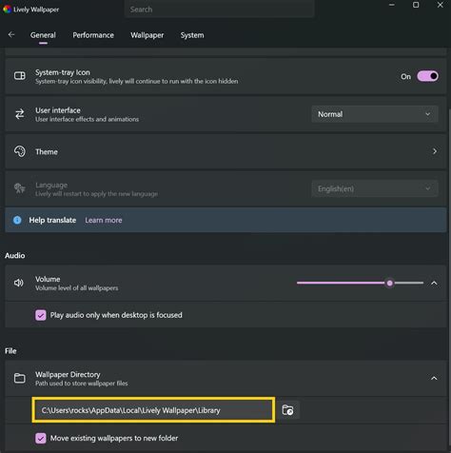Open the Learn more link
The image size is (451, 453).
104,220
